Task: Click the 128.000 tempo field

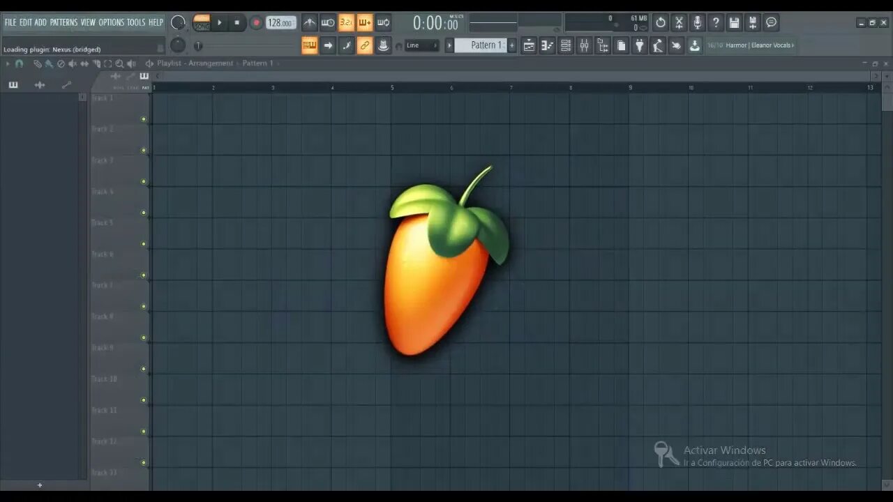Action: 280,22
